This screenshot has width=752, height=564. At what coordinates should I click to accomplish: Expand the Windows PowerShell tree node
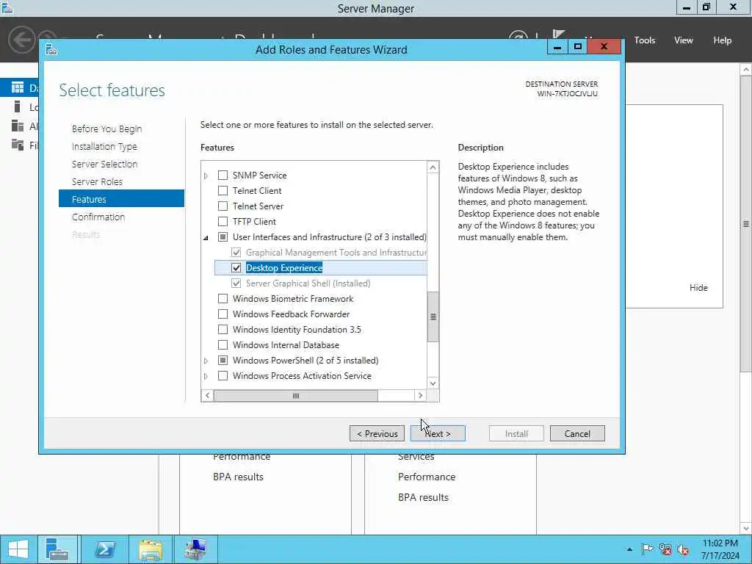click(x=206, y=361)
